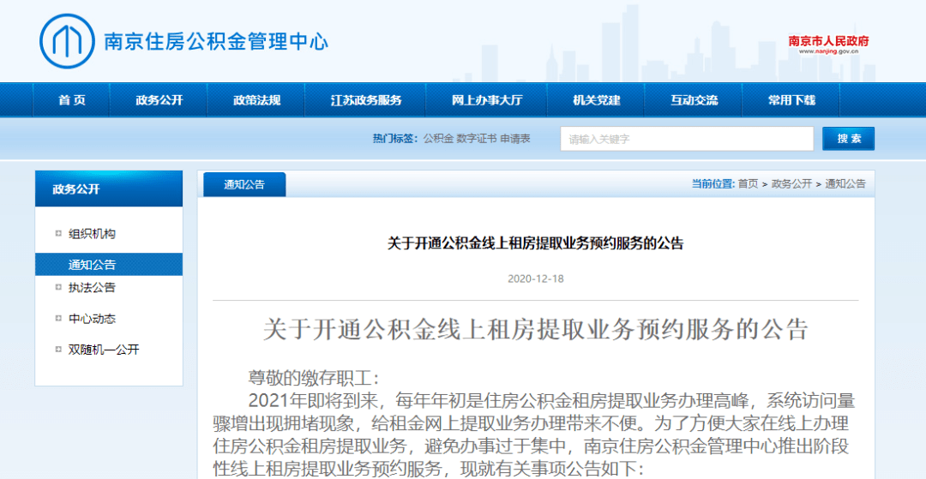Focus the 请输入关键字 search field

687,139
